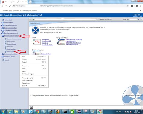Open the View Cache Status link
Image resolution: width=143 pixels, height=114 pixels.
pos(47,45)
